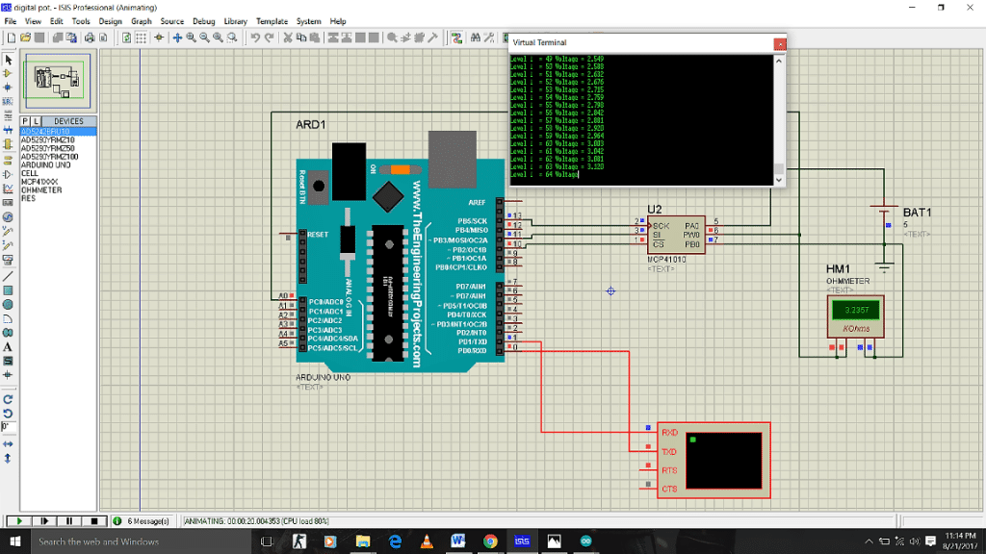Open the Debug menu
Screen dimensions: 986x554
(x=204, y=21)
